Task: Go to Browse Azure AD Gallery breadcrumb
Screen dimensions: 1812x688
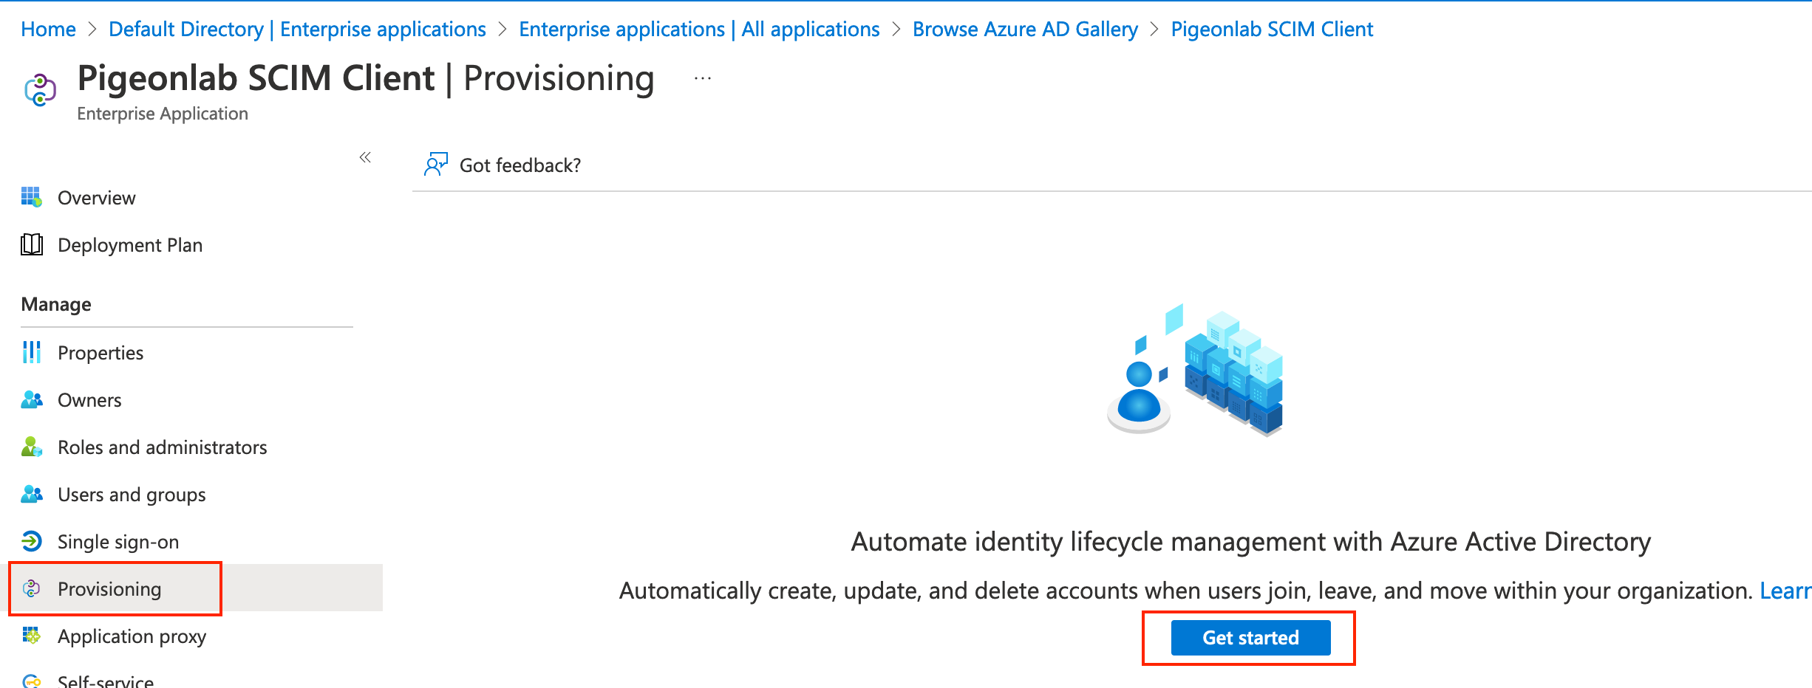Action: 1025,30
